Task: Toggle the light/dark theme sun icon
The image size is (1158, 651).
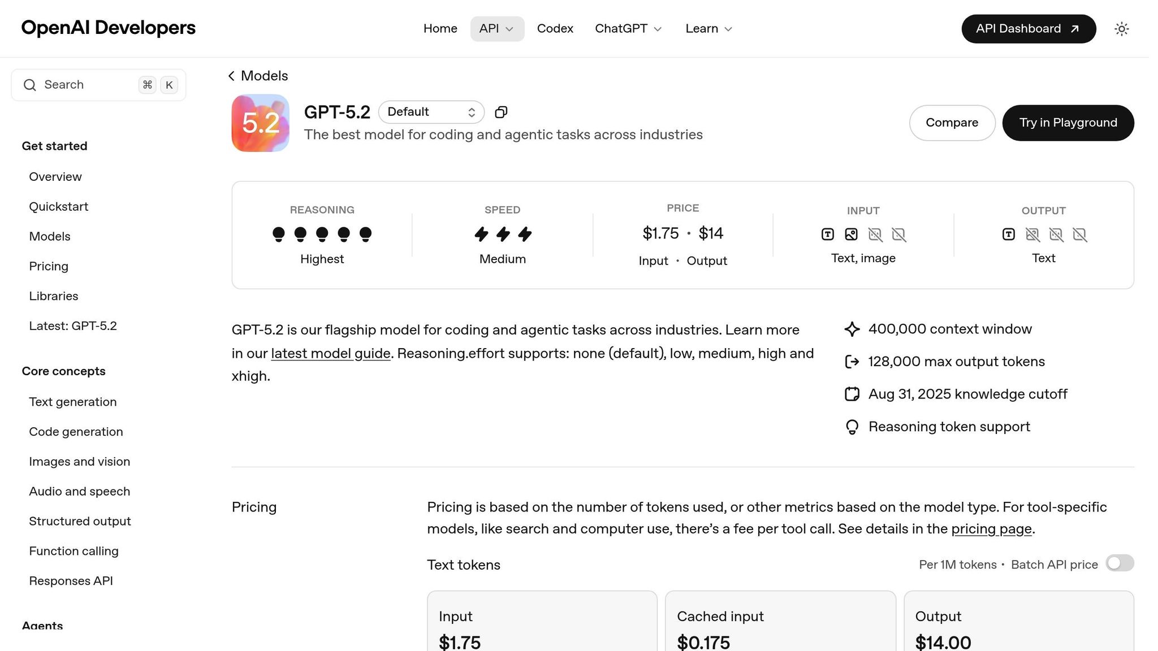Action: (x=1121, y=29)
